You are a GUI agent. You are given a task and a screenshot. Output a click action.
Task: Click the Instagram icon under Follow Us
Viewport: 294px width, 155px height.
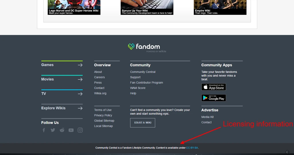coord(80,130)
